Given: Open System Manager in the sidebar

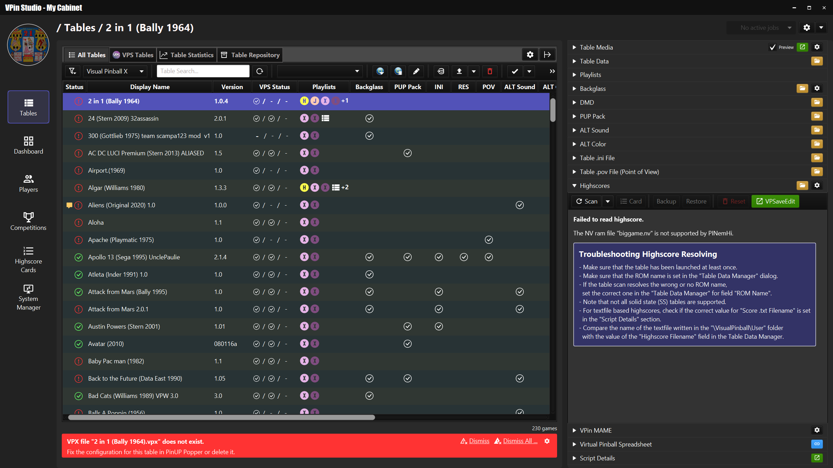Looking at the screenshot, I should 28,297.
